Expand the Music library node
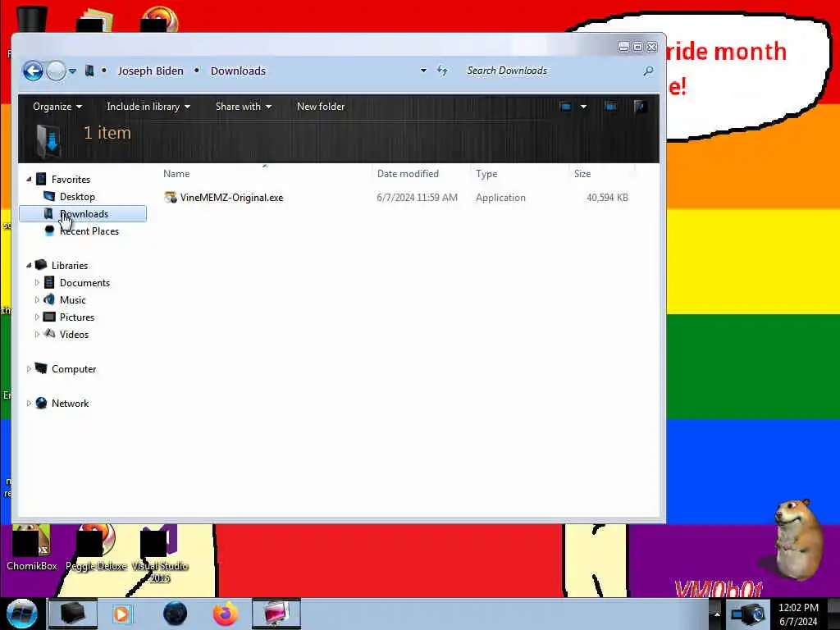This screenshot has width=840, height=630. [x=37, y=299]
